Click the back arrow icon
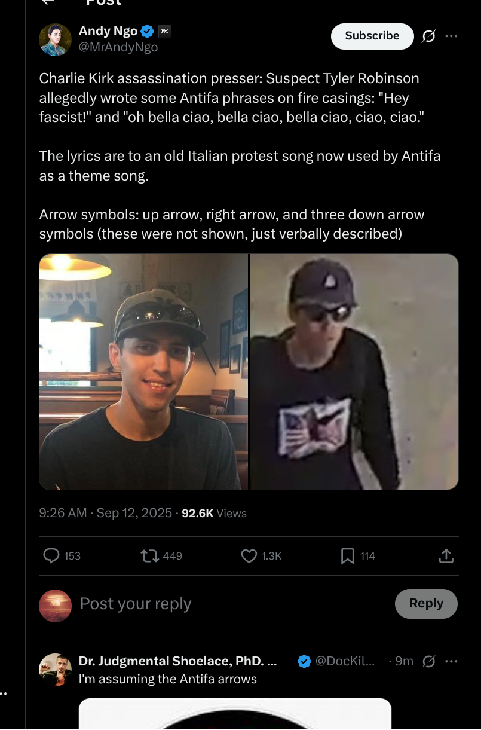 point(47,2)
